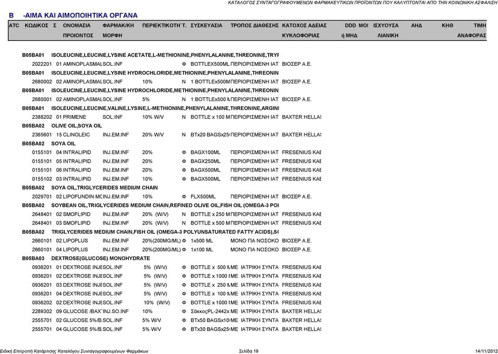Select the LIPOFUNDIN product name
Image resolution: width=498 pixels, height=354 pixels.
82,196
